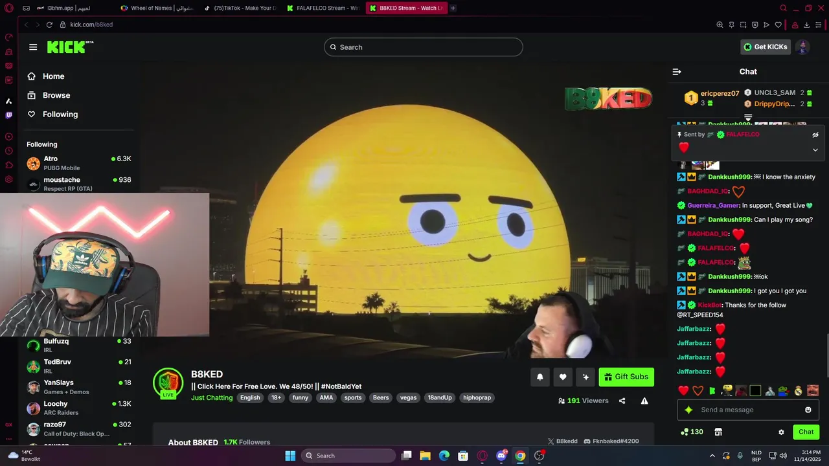Expand the pinned message chevron

815,150
